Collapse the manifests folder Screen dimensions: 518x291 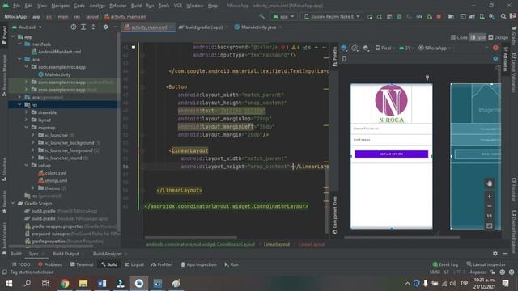click(x=19, y=44)
